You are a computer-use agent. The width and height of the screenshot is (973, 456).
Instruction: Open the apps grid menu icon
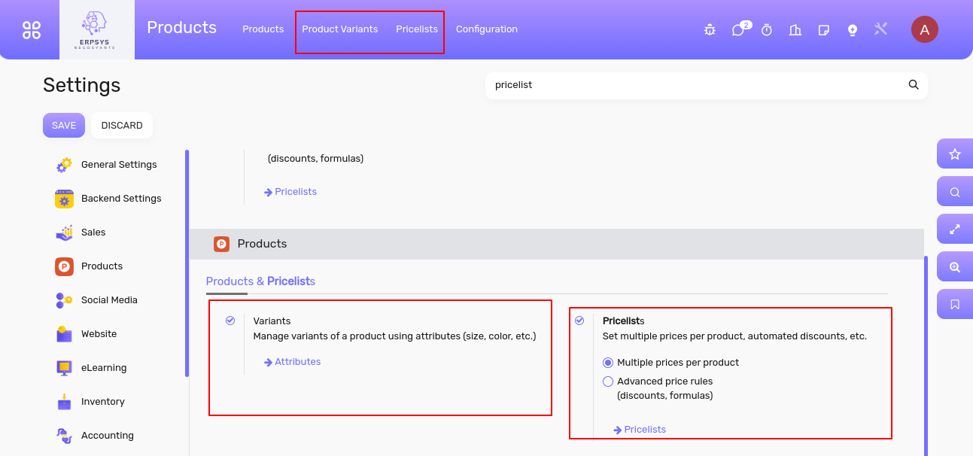[32, 29]
